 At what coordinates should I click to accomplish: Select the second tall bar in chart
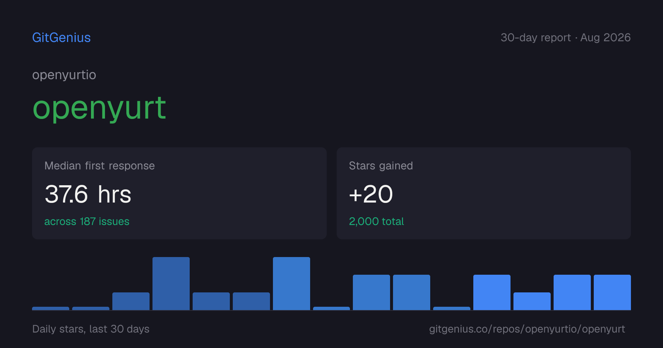click(291, 284)
